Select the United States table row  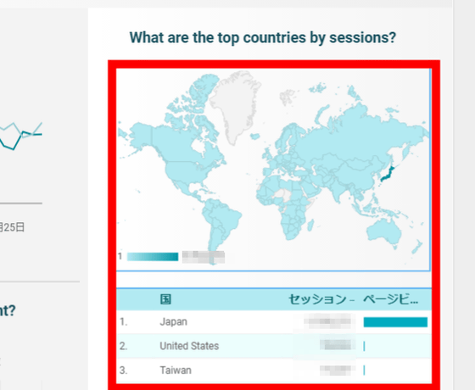coord(274,346)
